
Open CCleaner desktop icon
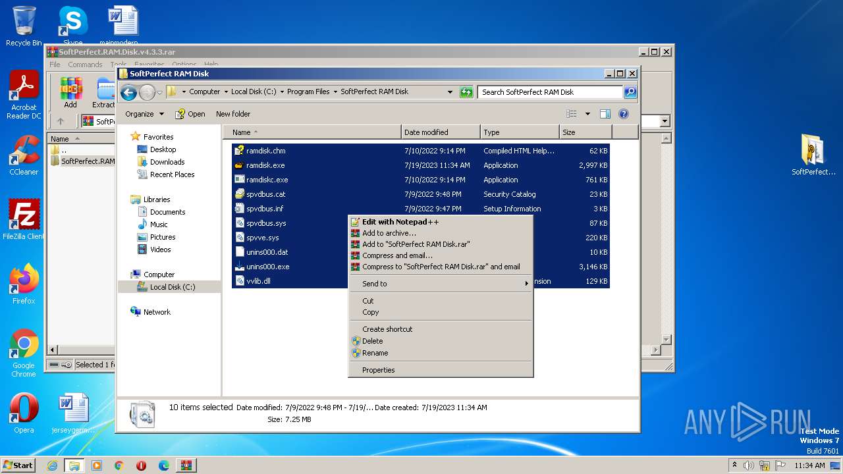tap(24, 155)
